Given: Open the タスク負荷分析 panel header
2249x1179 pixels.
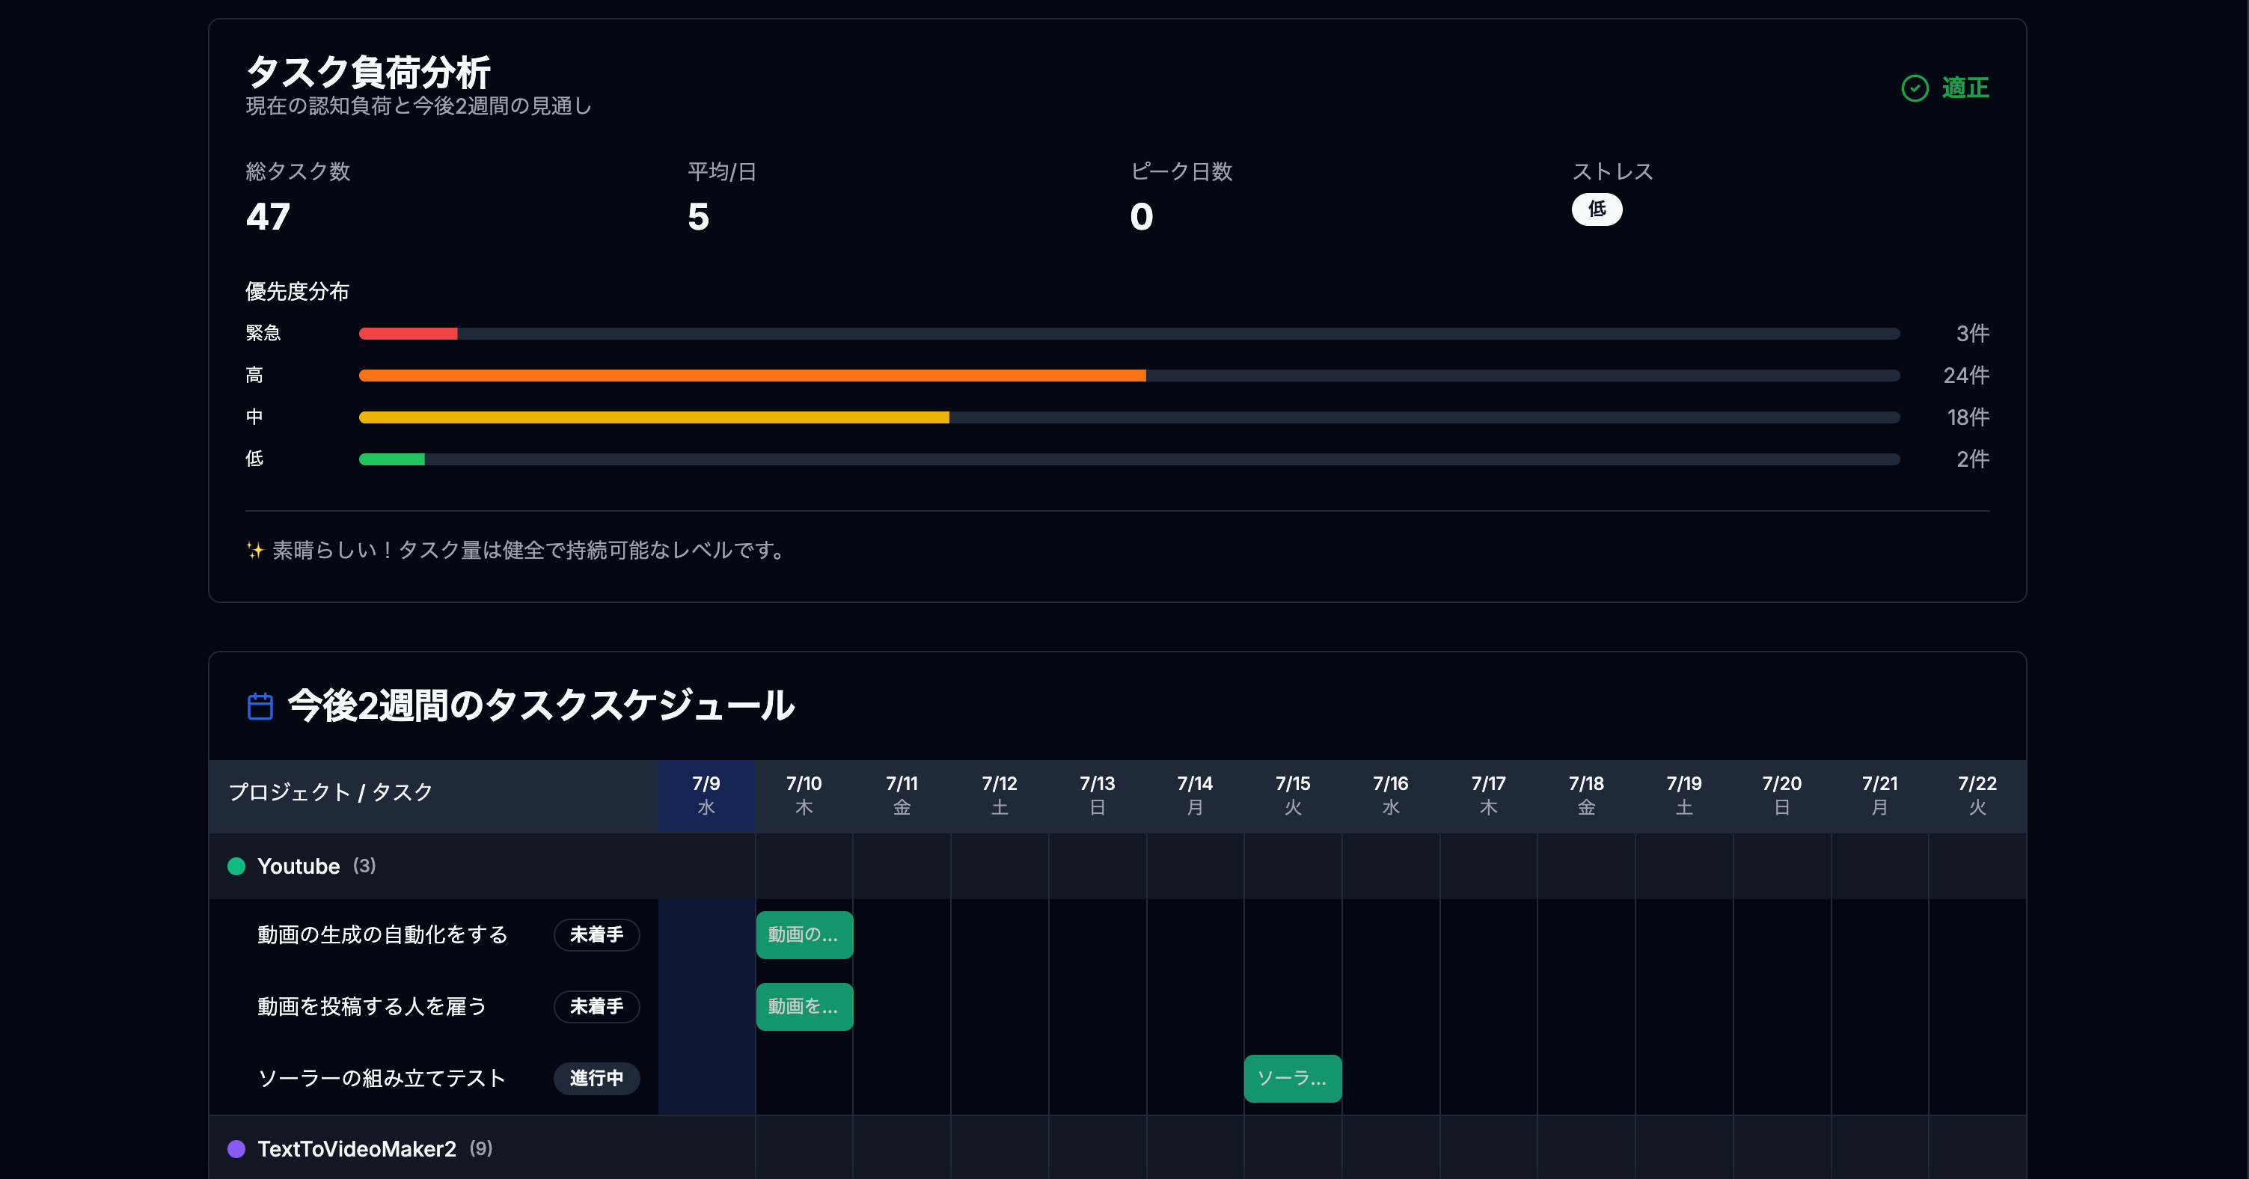Looking at the screenshot, I should [x=368, y=72].
